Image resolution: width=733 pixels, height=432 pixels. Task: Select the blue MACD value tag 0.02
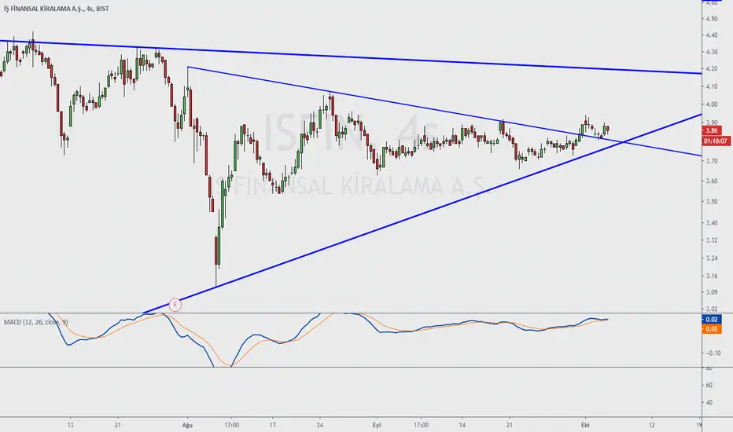coord(712,320)
